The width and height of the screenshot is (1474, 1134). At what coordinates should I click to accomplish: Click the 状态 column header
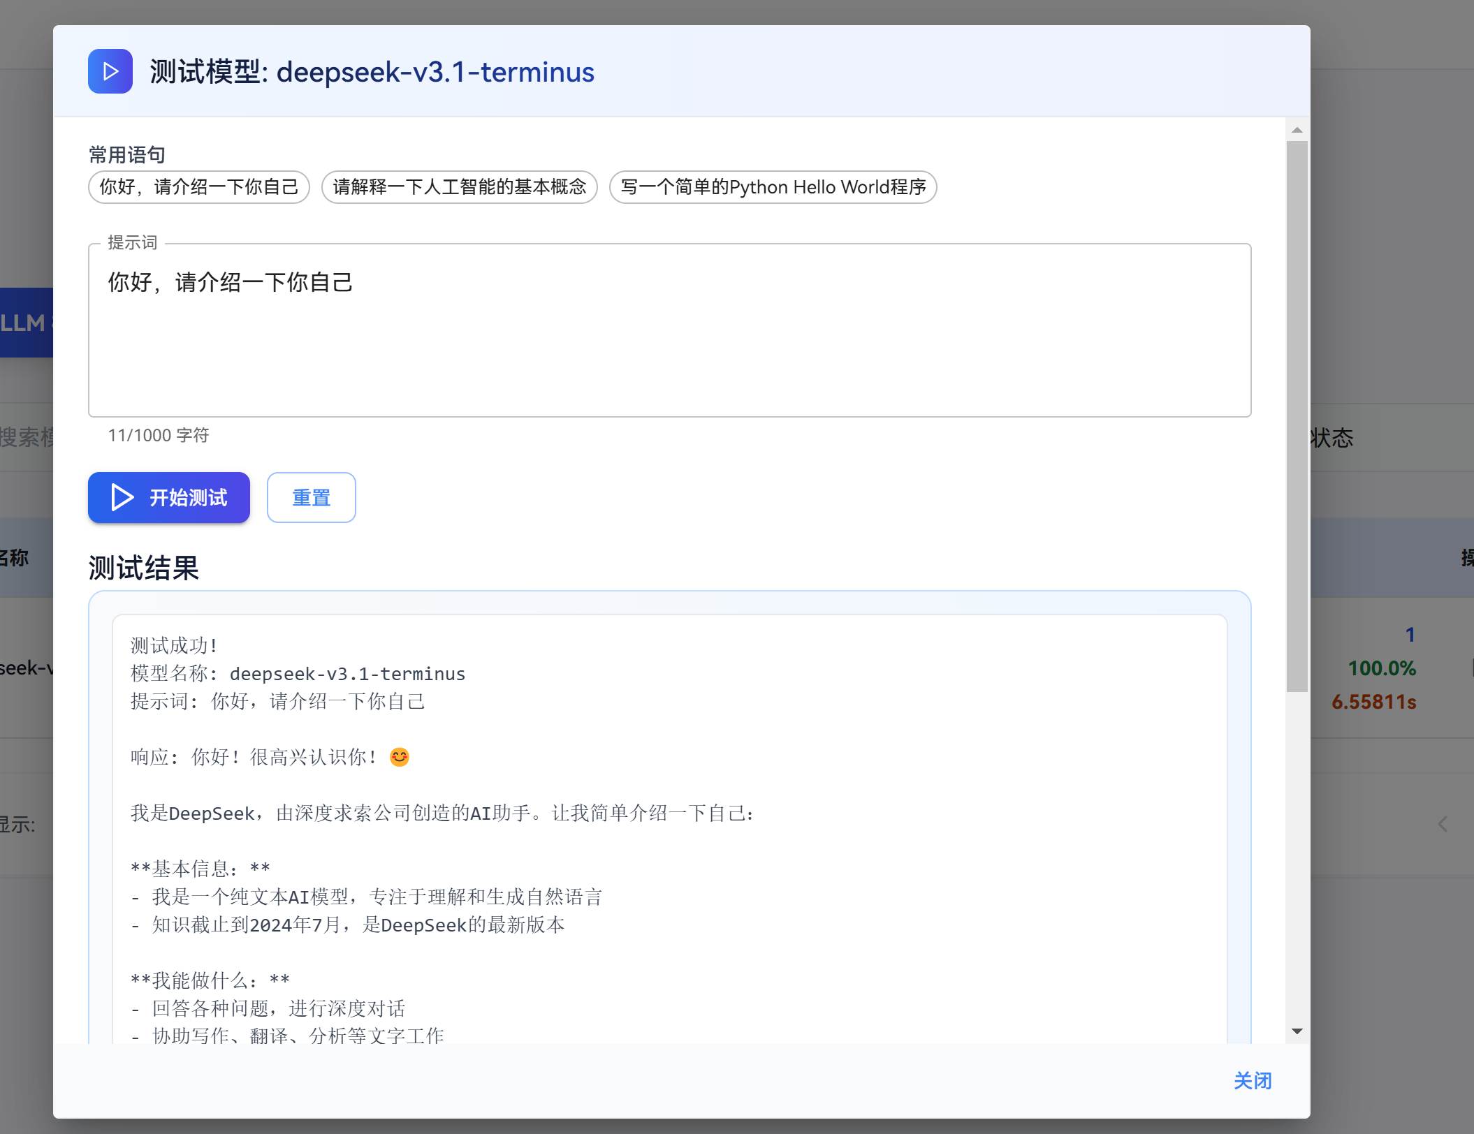[1331, 438]
